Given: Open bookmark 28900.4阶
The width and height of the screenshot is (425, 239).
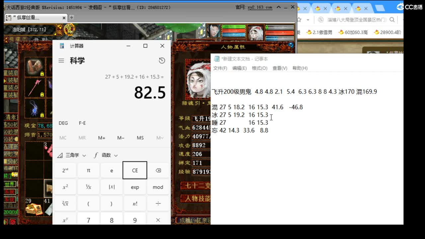Looking at the screenshot, I should pos(387,32).
